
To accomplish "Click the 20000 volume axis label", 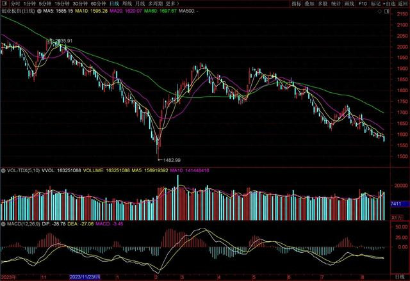I will click(x=401, y=186).
